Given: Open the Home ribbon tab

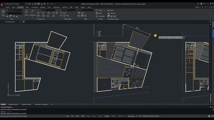Looking at the screenshot, I should (x=7, y=7).
